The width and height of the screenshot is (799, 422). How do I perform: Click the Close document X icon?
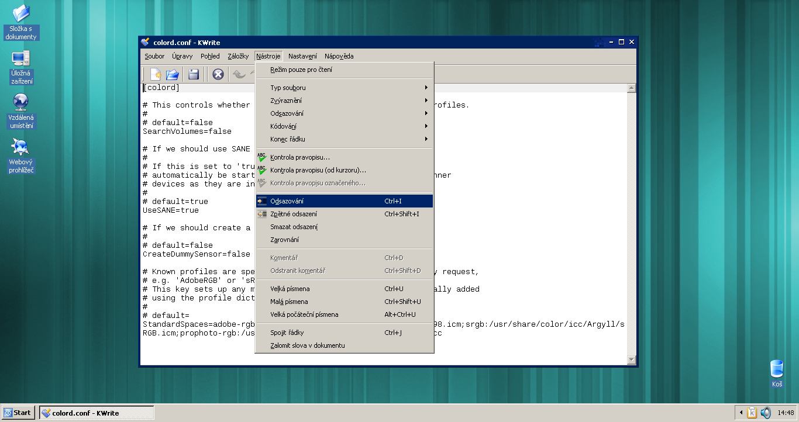point(218,74)
